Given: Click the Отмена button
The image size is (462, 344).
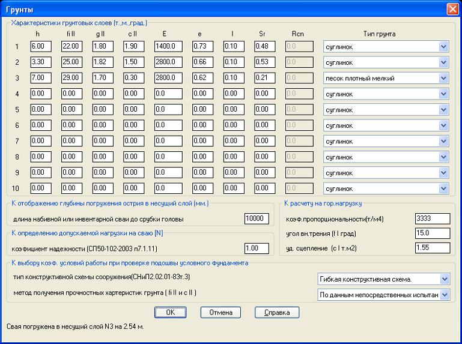Looking at the screenshot, I should click(220, 312).
